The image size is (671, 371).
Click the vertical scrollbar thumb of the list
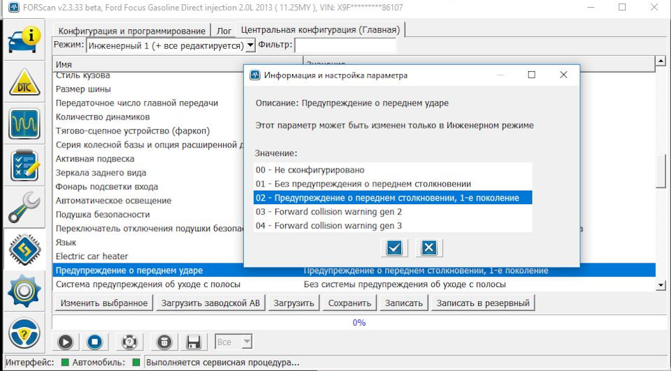(x=661, y=170)
